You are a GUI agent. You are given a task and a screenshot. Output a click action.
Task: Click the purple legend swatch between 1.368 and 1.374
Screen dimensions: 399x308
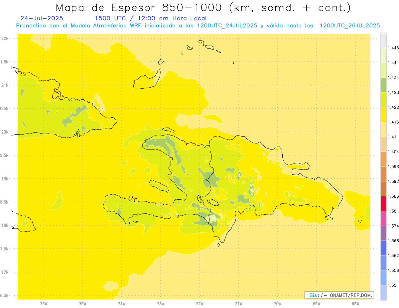click(x=384, y=233)
